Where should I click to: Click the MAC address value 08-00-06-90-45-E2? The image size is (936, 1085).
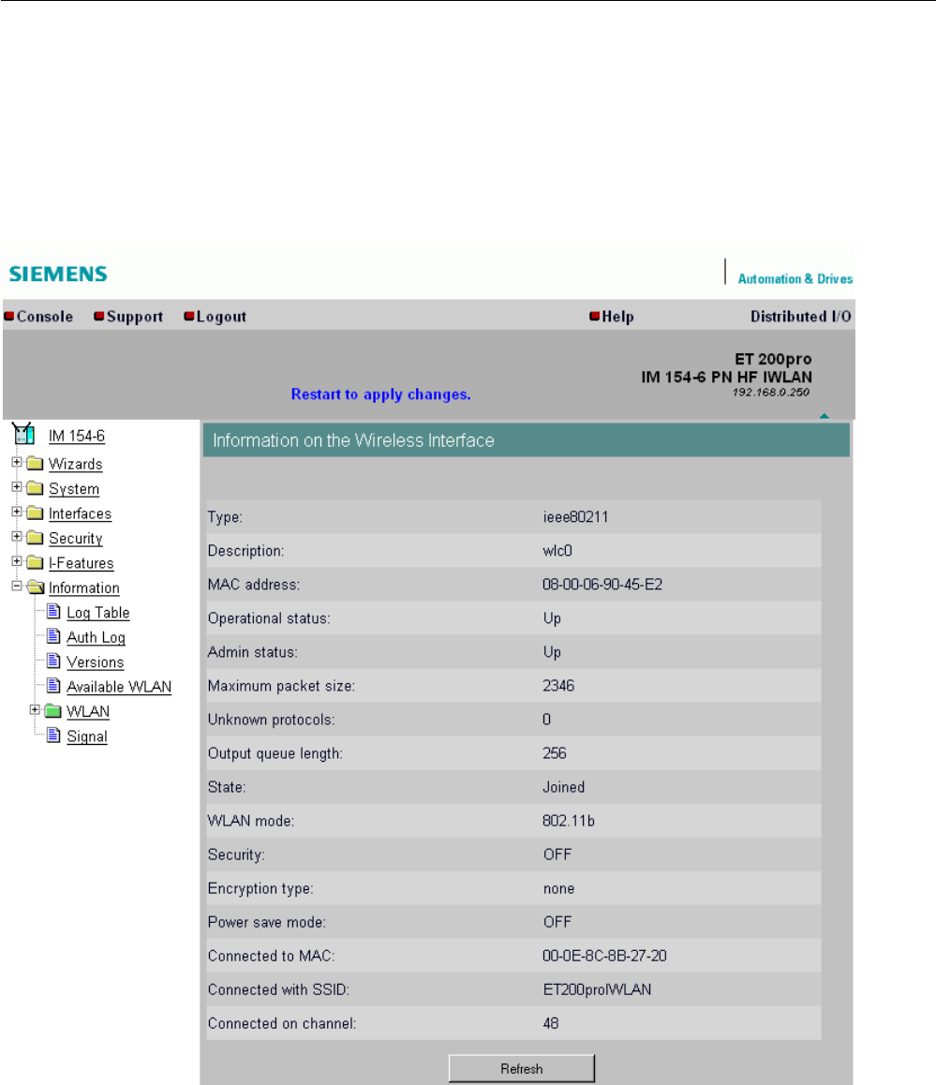tap(602, 585)
